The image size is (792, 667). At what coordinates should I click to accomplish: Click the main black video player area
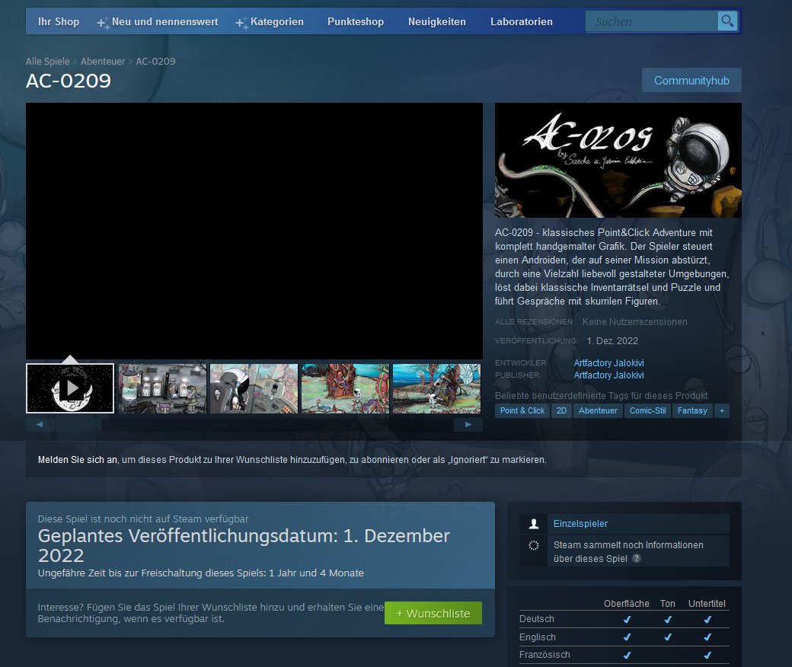coord(254,231)
